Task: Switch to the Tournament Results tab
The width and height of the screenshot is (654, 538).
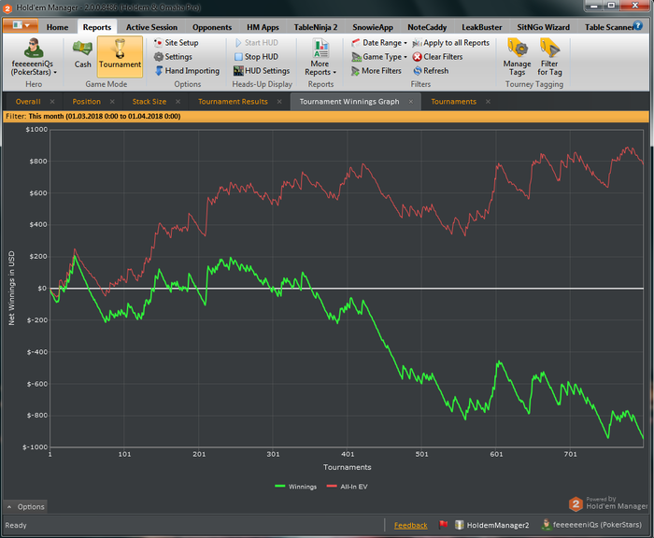Action: click(x=233, y=102)
